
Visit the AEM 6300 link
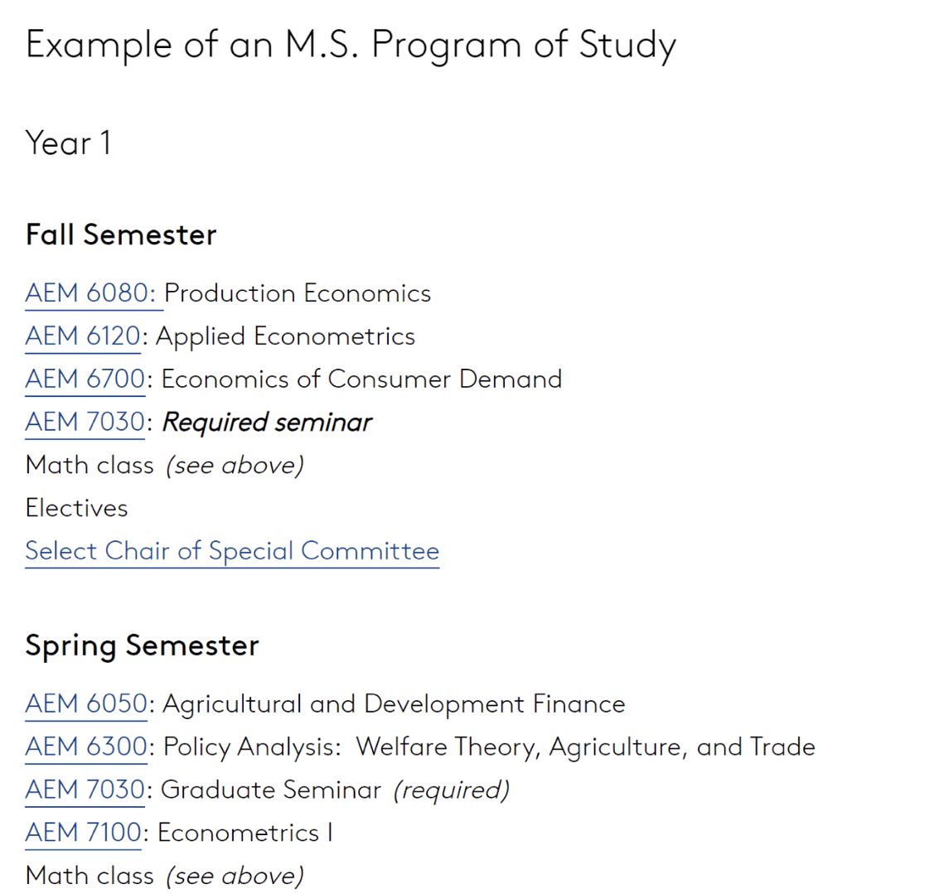coord(85,747)
